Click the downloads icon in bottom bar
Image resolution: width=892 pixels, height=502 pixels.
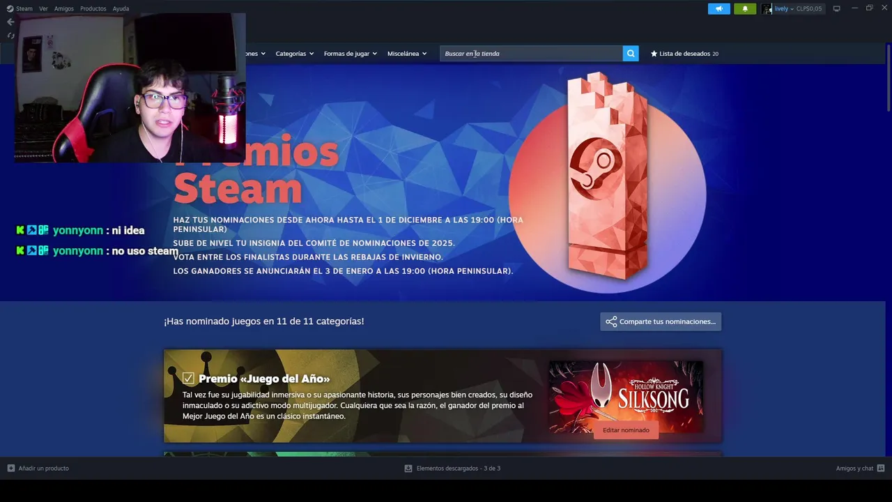[408, 469]
